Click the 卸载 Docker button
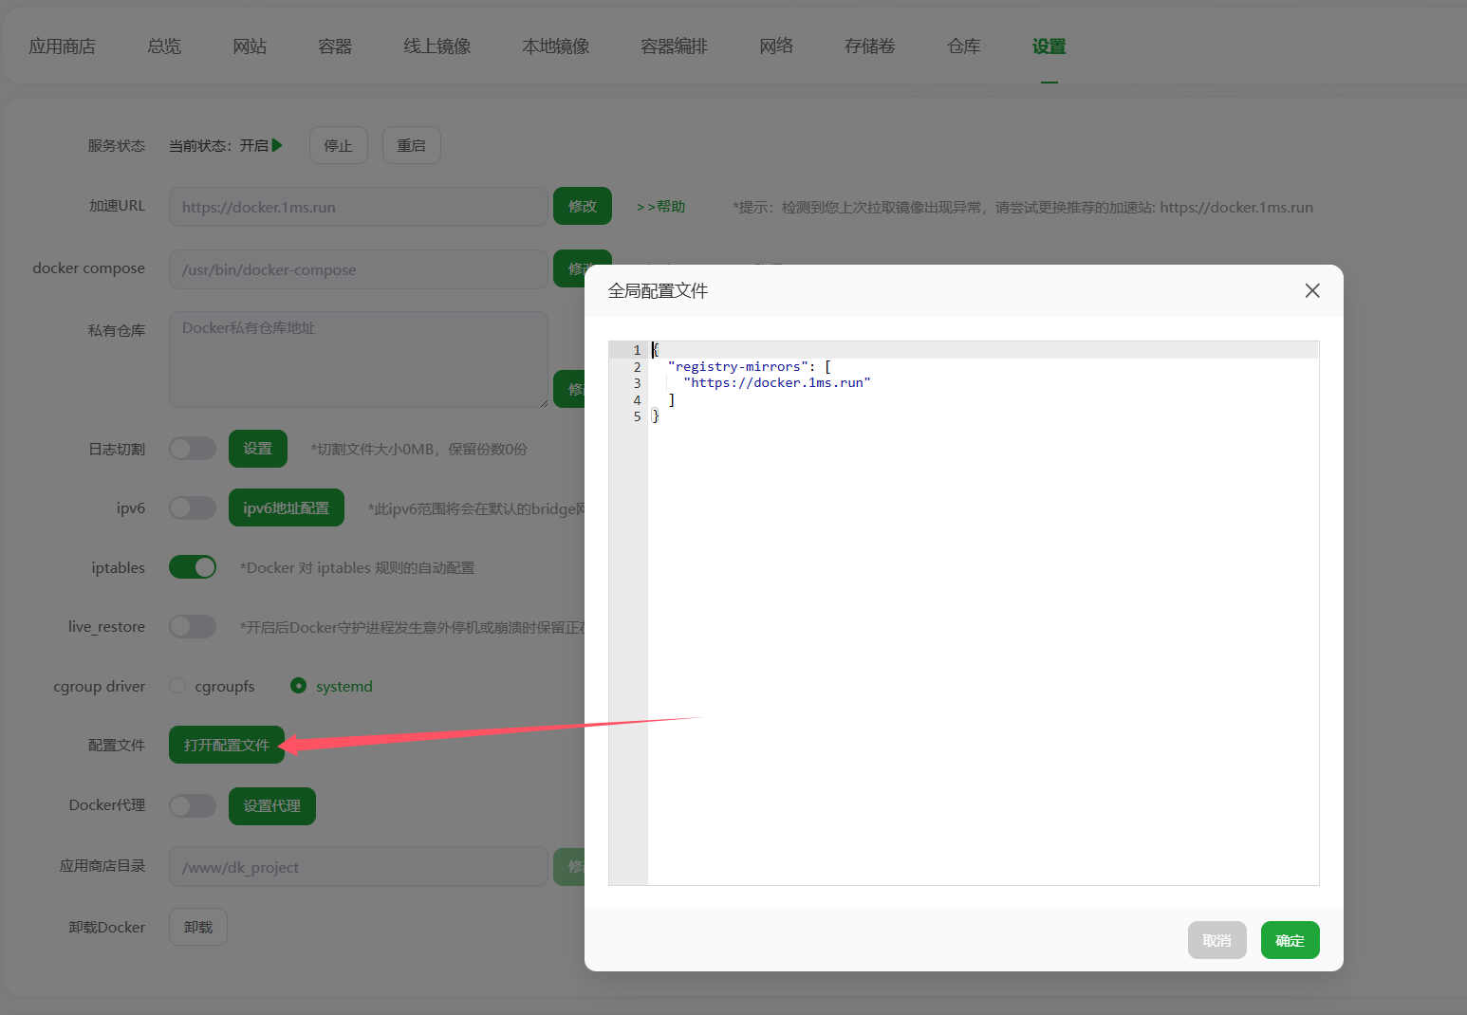The image size is (1467, 1015). click(x=197, y=927)
